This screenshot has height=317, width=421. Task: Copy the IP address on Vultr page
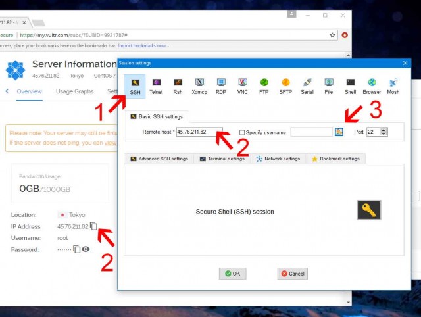(x=93, y=226)
